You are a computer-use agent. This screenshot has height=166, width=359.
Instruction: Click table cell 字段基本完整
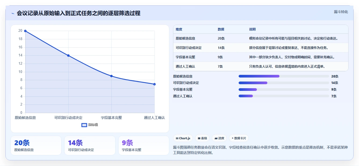(185, 57)
